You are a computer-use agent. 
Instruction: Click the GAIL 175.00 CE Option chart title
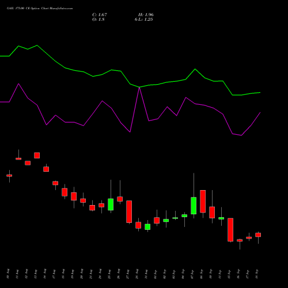click(40, 9)
